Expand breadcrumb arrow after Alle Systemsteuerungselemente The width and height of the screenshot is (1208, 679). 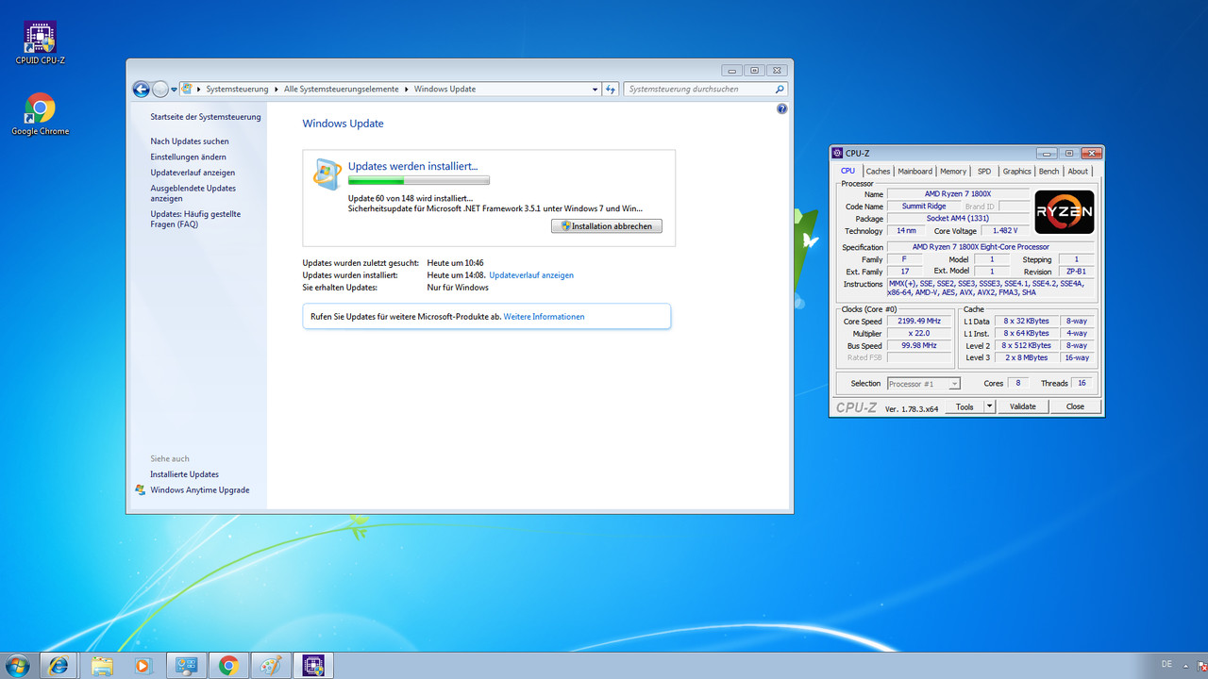point(406,89)
